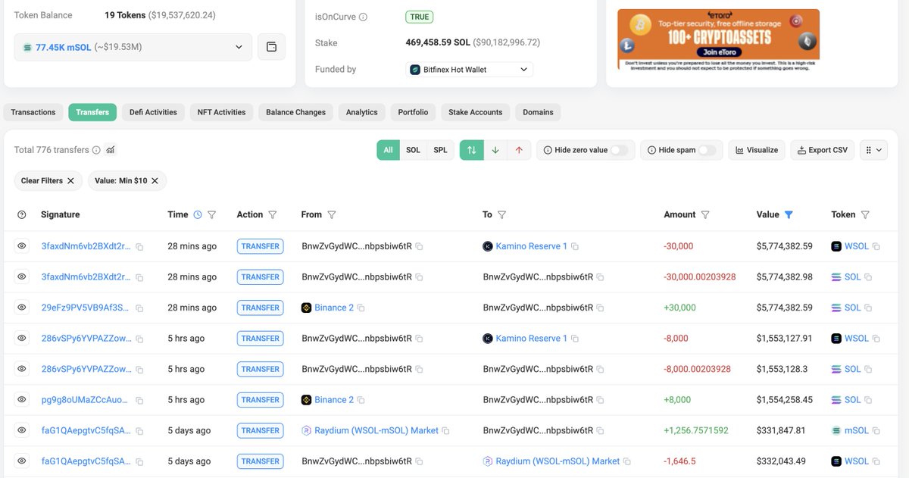Toggle eye icon for +30,000 SOL row
909x478 pixels.
pos(22,308)
